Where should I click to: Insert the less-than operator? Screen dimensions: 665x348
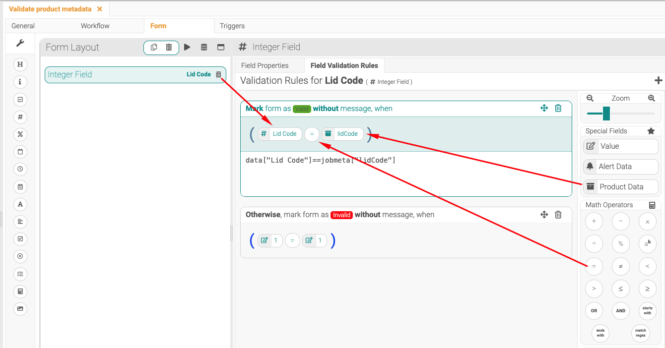[648, 266]
